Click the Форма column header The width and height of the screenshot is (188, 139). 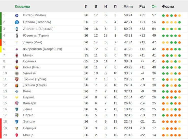tap(168, 6)
